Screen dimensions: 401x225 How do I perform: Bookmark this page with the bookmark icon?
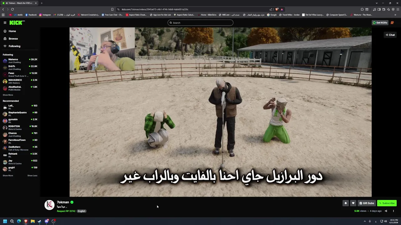pos(112,9)
